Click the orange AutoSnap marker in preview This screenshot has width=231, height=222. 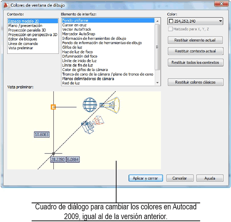click(x=53, y=107)
